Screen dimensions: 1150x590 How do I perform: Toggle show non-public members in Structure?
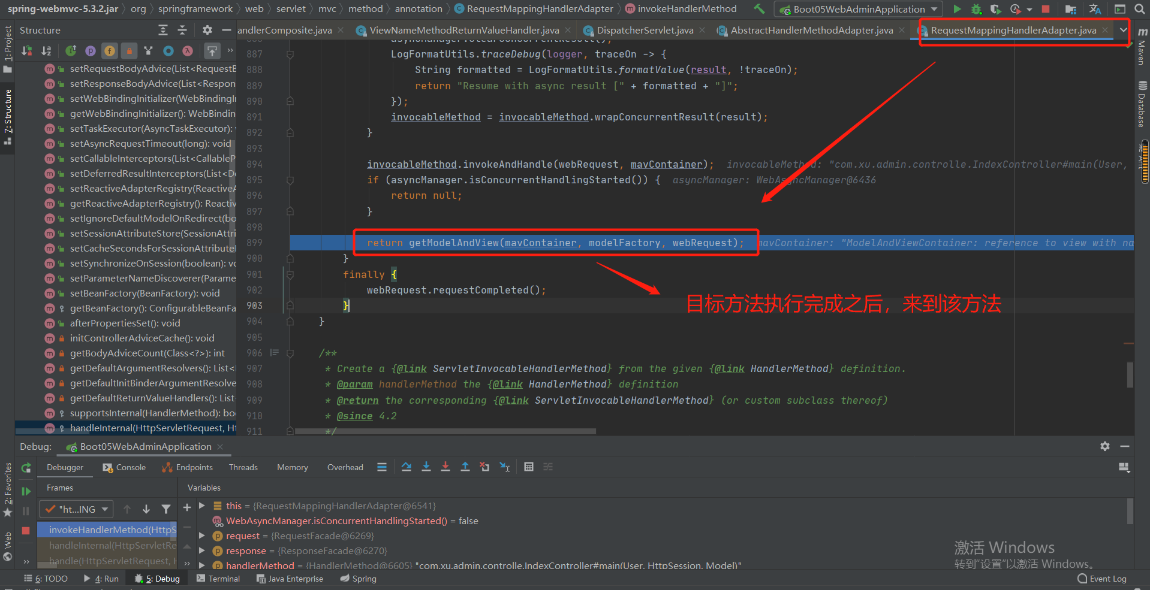[x=129, y=51]
